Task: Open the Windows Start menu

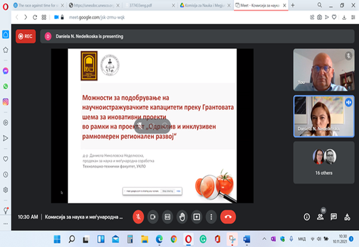Action: [58, 239]
